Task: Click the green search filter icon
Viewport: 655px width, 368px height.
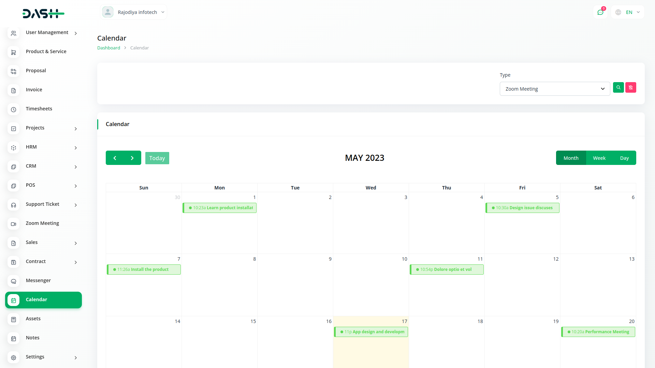Action: click(618, 88)
